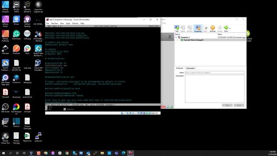Open the iVCam desktop shortcut

pos(16,20)
